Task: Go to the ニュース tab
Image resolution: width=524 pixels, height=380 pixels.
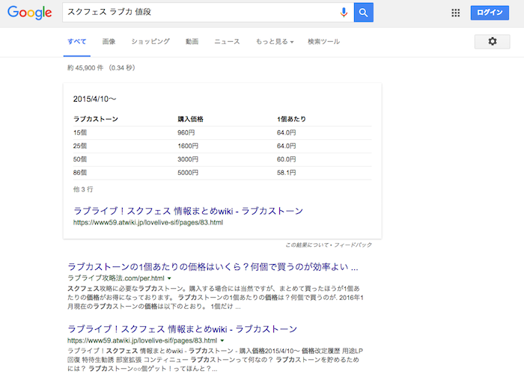Action: 227,42
